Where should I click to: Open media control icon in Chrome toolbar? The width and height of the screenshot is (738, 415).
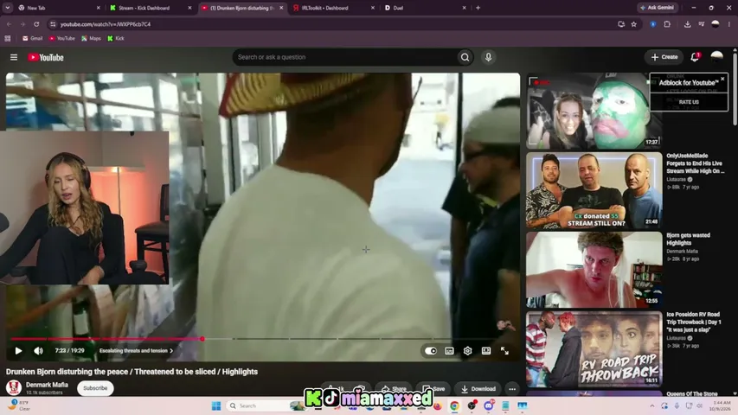tap(702, 24)
